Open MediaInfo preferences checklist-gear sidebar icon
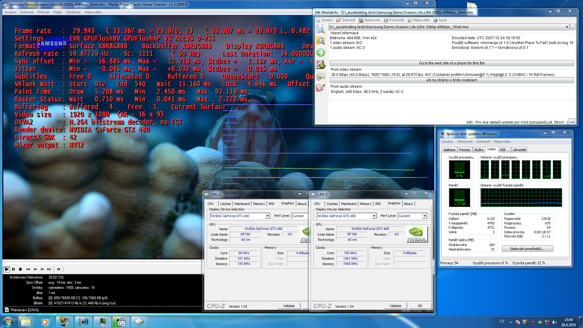Viewport: 583px width, 328px height. pos(320,64)
